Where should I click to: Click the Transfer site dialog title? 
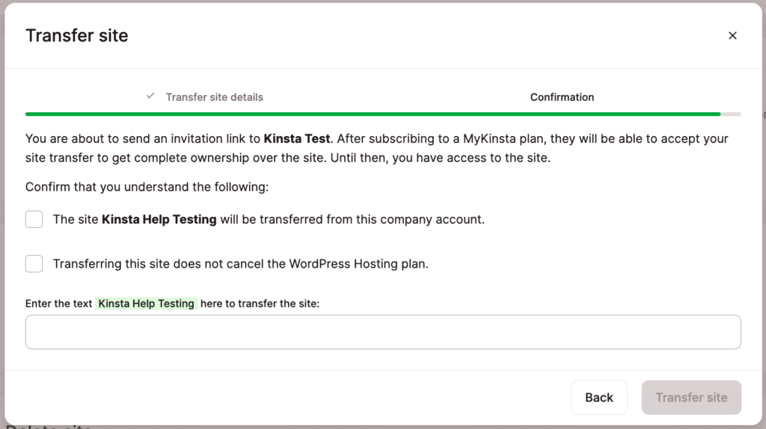click(x=77, y=35)
